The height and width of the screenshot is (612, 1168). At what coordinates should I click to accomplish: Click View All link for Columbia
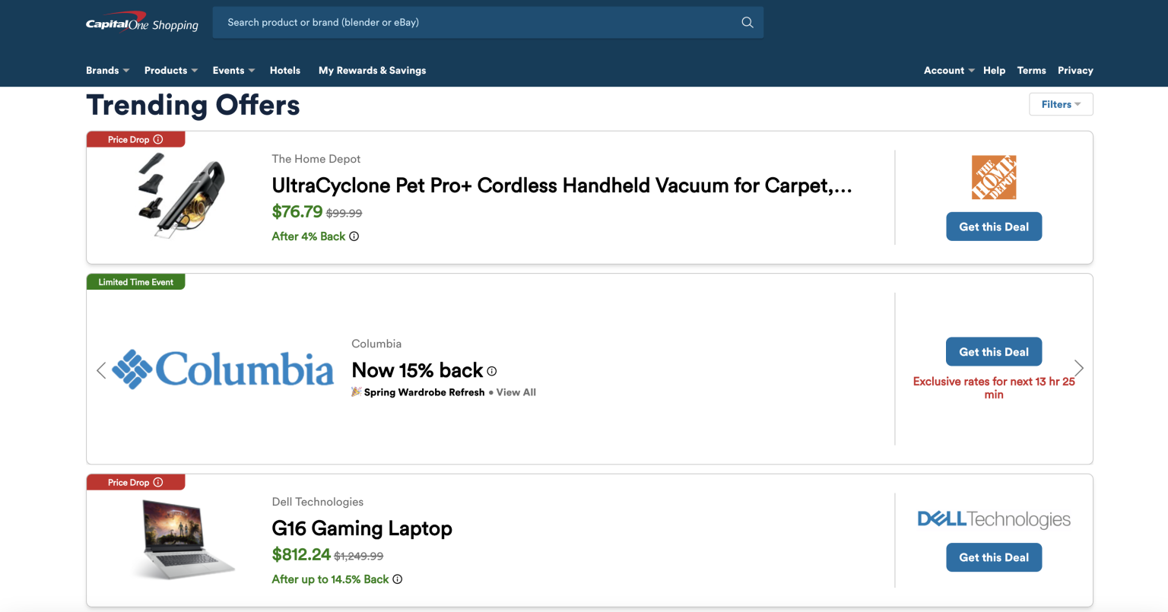[516, 392]
